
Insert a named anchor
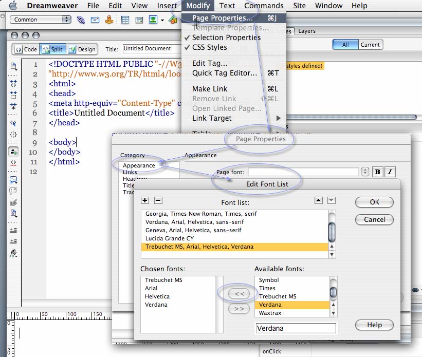(x=109, y=20)
